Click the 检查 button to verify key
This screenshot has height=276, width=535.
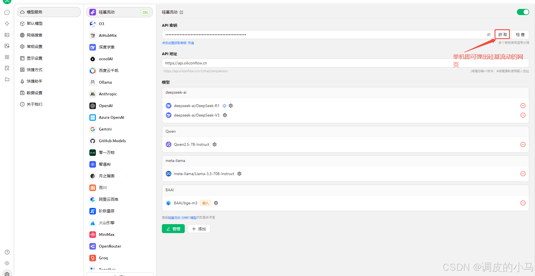coord(520,35)
